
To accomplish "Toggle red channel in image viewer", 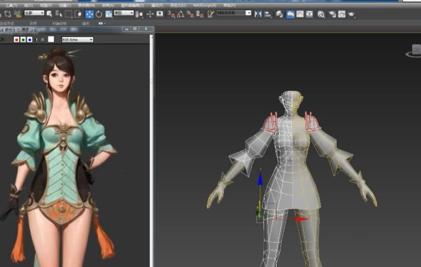I will point(16,40).
